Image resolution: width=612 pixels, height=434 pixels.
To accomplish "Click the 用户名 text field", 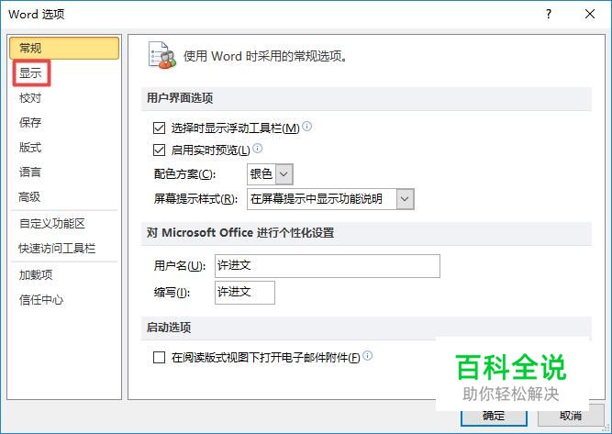I will 327,266.
